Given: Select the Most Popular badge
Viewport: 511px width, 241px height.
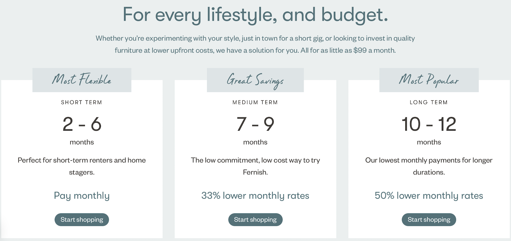Looking at the screenshot, I should pyautogui.click(x=429, y=80).
